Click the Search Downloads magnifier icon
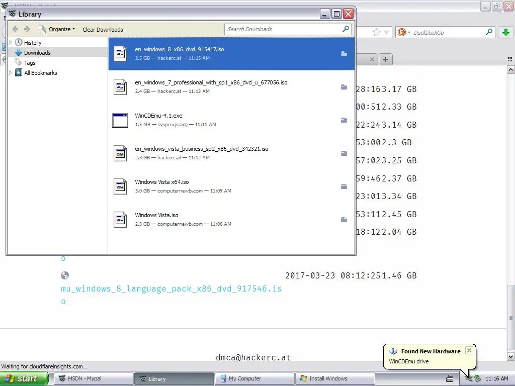515x386 pixels. pyautogui.click(x=346, y=29)
